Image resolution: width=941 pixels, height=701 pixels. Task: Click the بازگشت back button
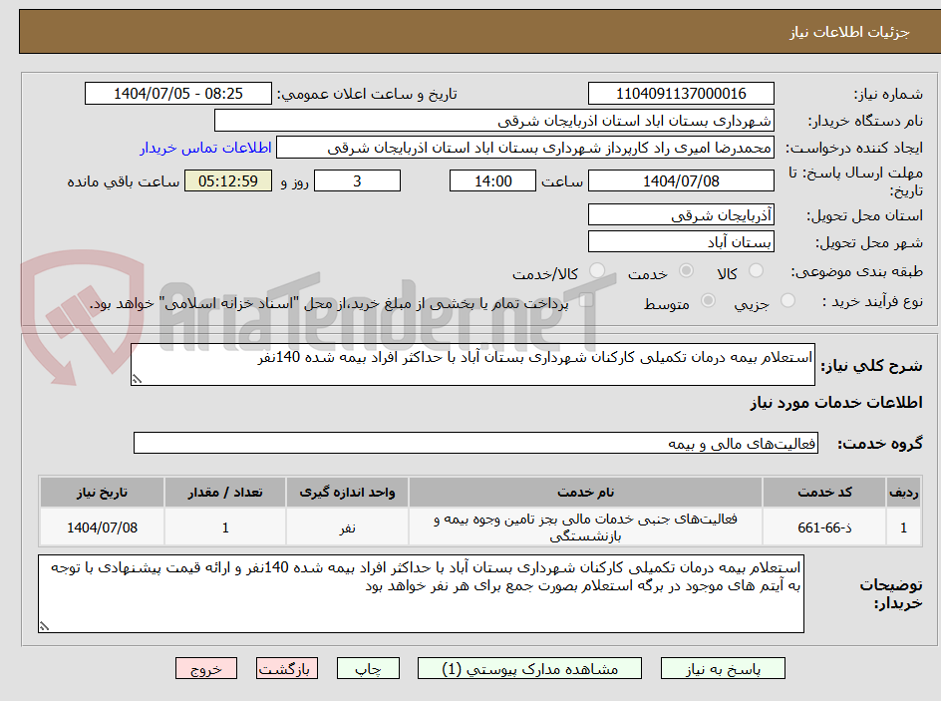click(287, 668)
